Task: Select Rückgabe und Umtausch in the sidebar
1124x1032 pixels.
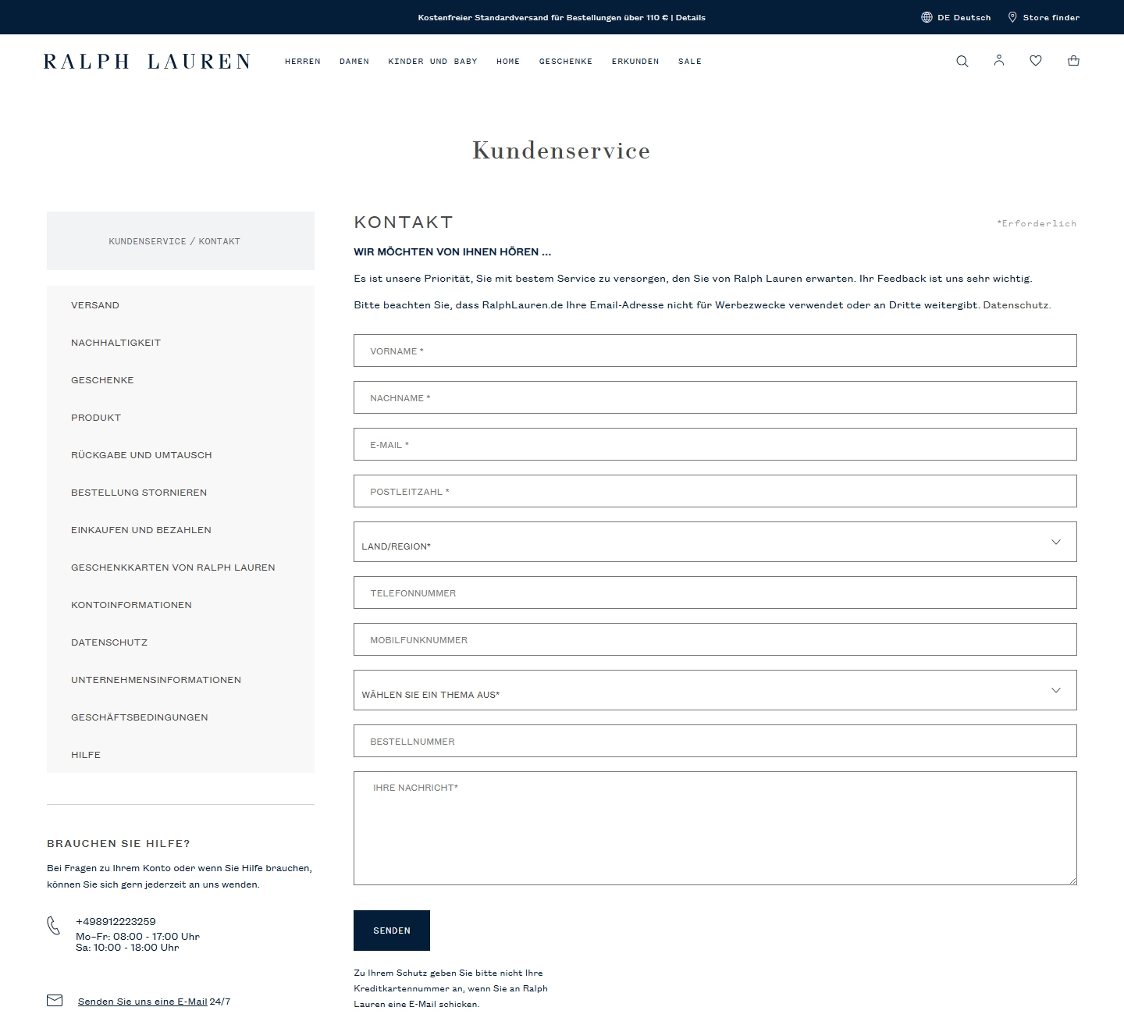Action: [141, 455]
